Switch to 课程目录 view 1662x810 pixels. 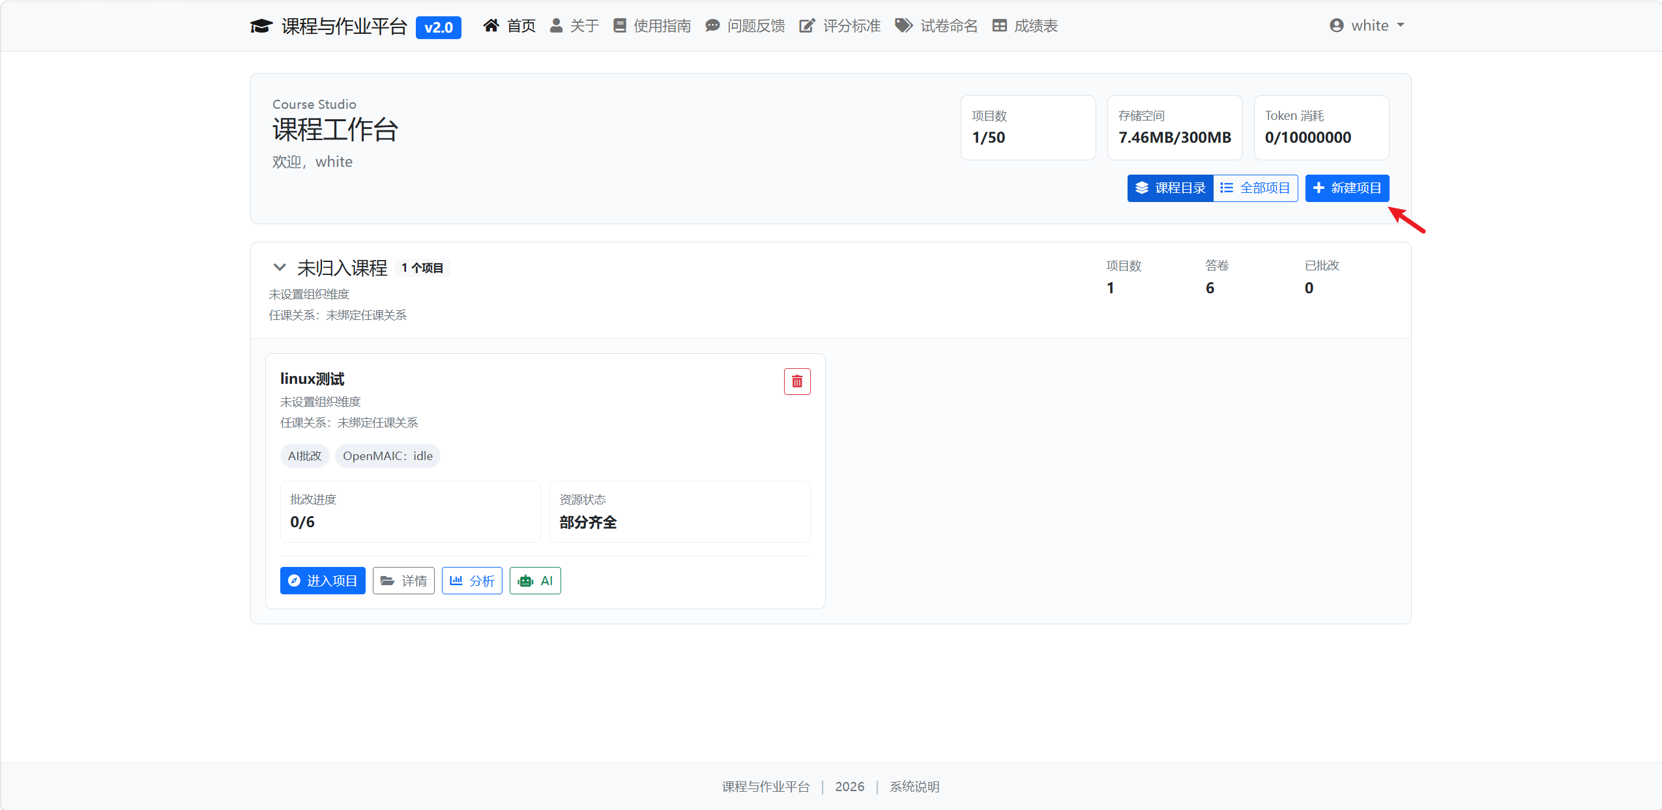[x=1171, y=188]
